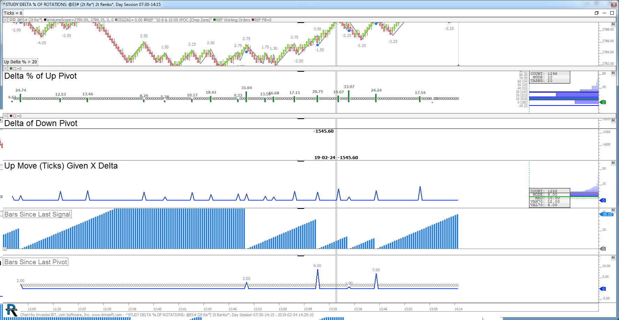
Task: Click the M button on Bars Since Last Signal pane
Action: [613, 210]
